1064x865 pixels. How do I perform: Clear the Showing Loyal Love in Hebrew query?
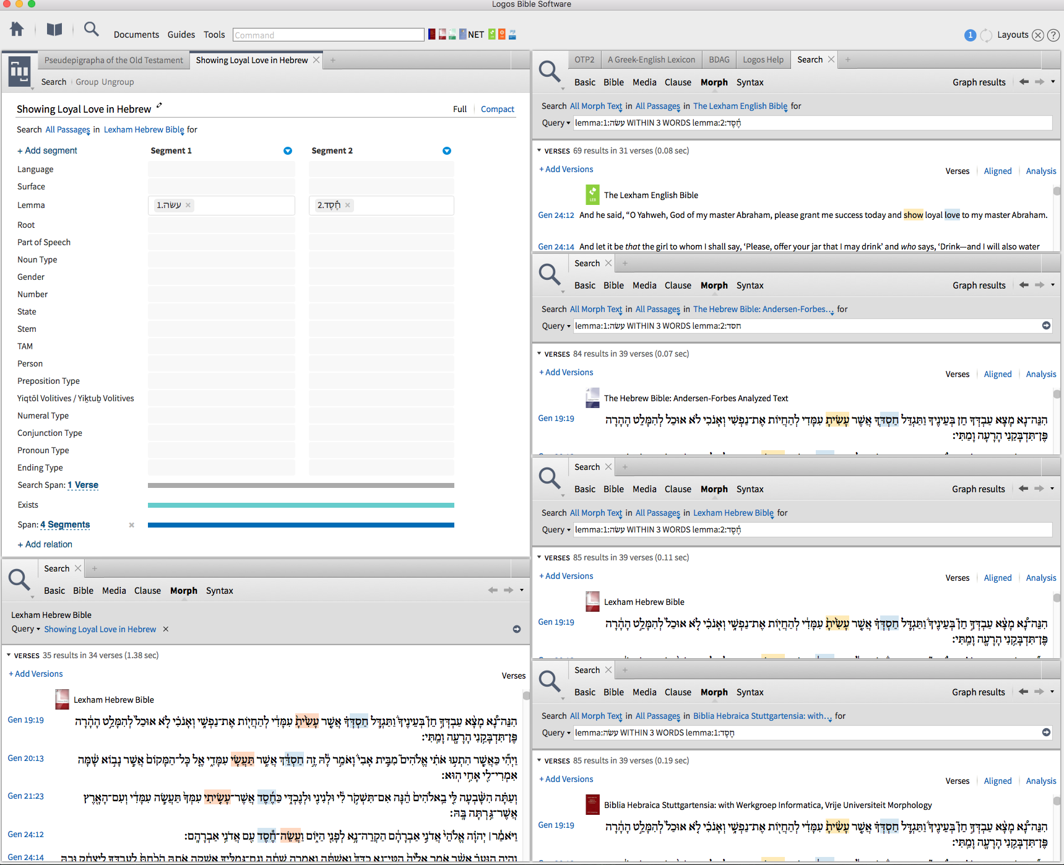pos(165,629)
